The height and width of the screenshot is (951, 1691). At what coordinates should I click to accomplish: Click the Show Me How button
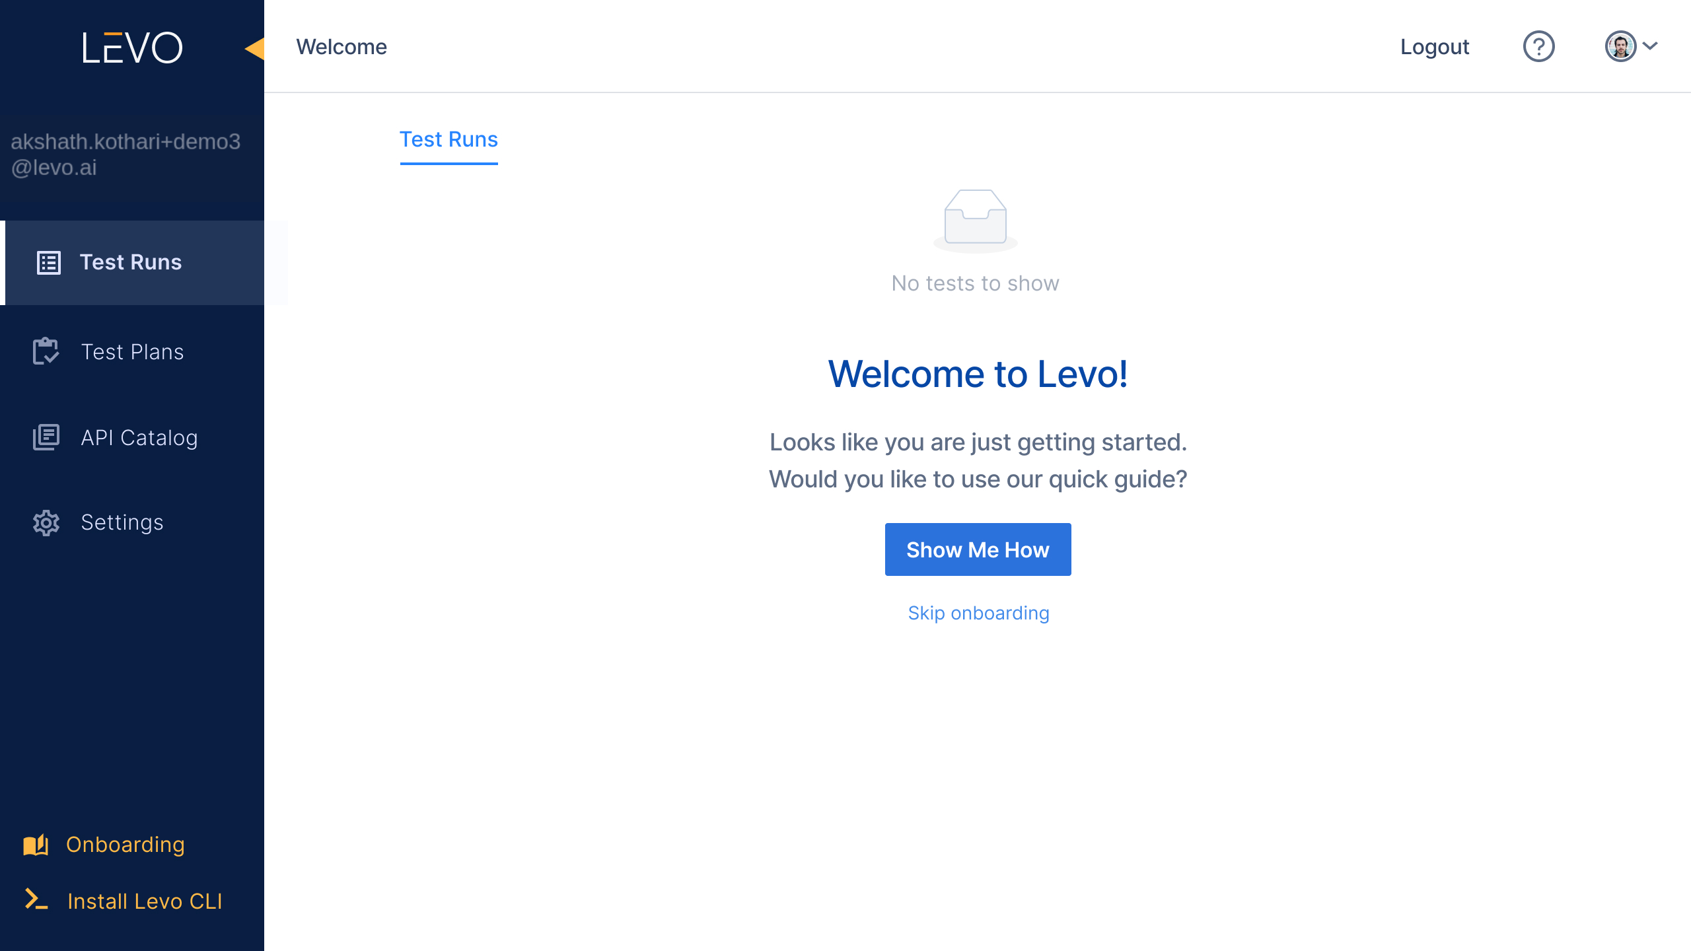978,549
